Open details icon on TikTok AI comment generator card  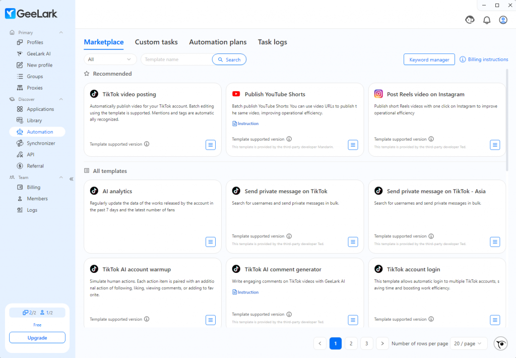[x=353, y=320]
